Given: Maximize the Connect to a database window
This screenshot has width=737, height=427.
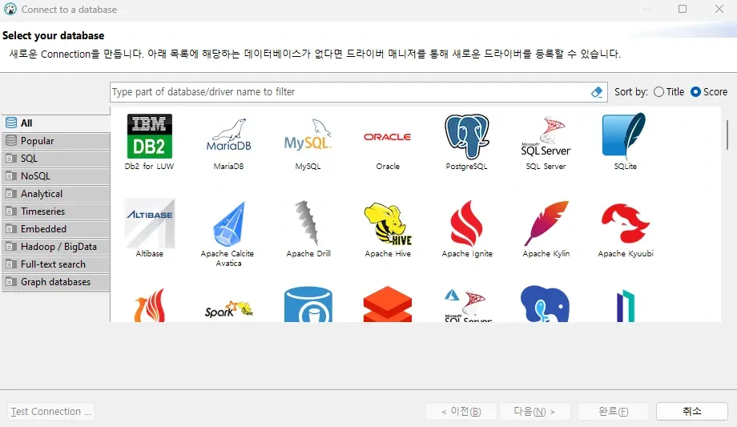Looking at the screenshot, I should 683,9.
